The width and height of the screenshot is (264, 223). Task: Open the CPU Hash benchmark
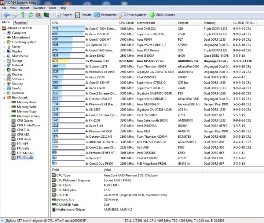click(24, 139)
